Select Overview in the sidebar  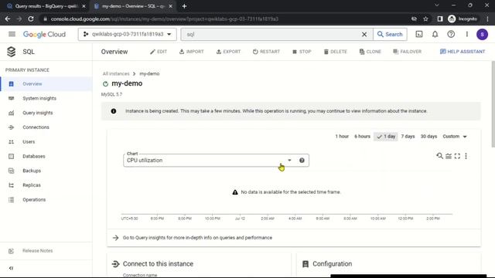tap(46, 84)
